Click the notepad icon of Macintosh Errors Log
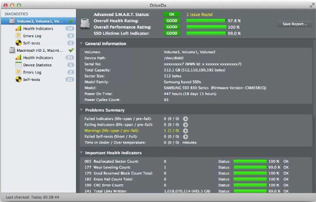This screenshot has height=202, width=316. point(18,72)
